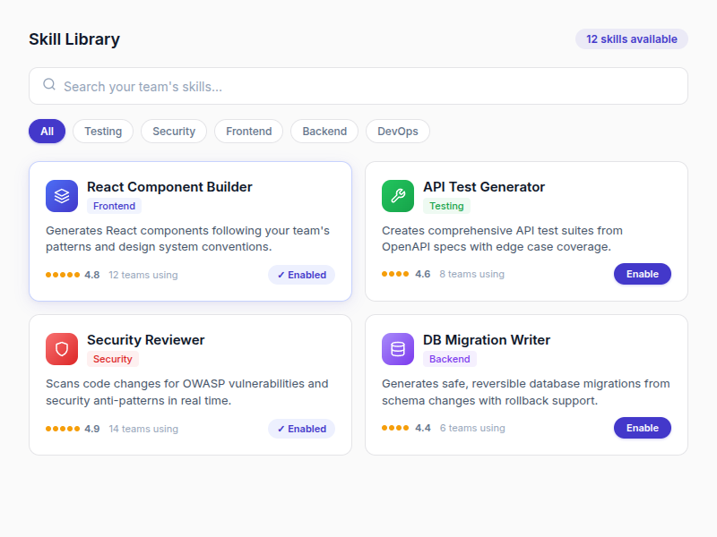Image resolution: width=717 pixels, height=537 pixels.
Task: Open the Testing category filter
Action: point(103,131)
